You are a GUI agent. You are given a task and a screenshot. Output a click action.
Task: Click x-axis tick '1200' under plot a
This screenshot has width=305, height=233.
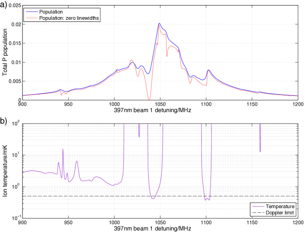coord(298,104)
